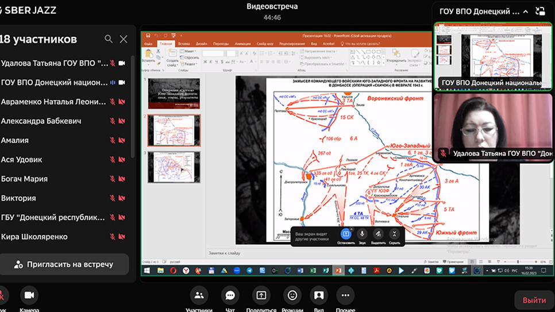Image resolution: width=555 pixels, height=312 pixels.
Task: Toggle camera icon for Александра Бабкевич
Action: click(x=122, y=121)
